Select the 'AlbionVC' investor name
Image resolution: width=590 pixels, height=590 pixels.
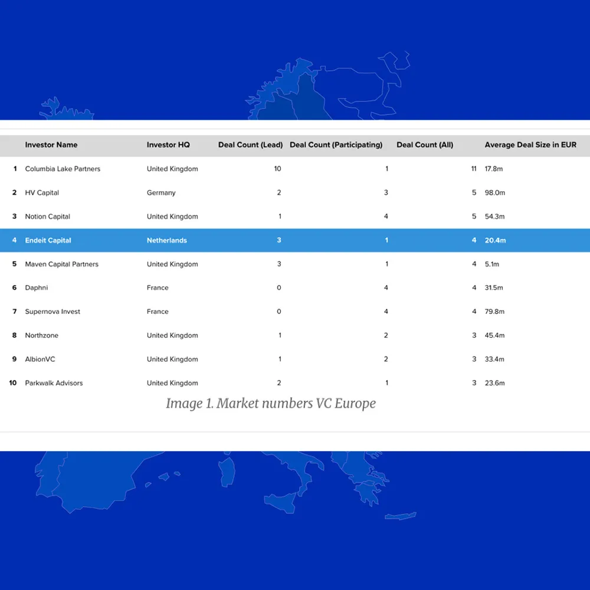[x=40, y=359]
